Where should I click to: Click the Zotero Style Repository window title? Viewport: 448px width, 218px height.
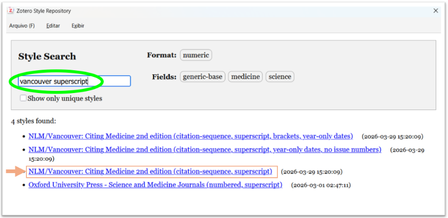44,11
